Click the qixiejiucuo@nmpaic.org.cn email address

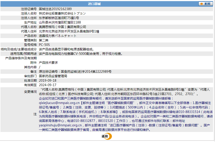click(59, 103)
